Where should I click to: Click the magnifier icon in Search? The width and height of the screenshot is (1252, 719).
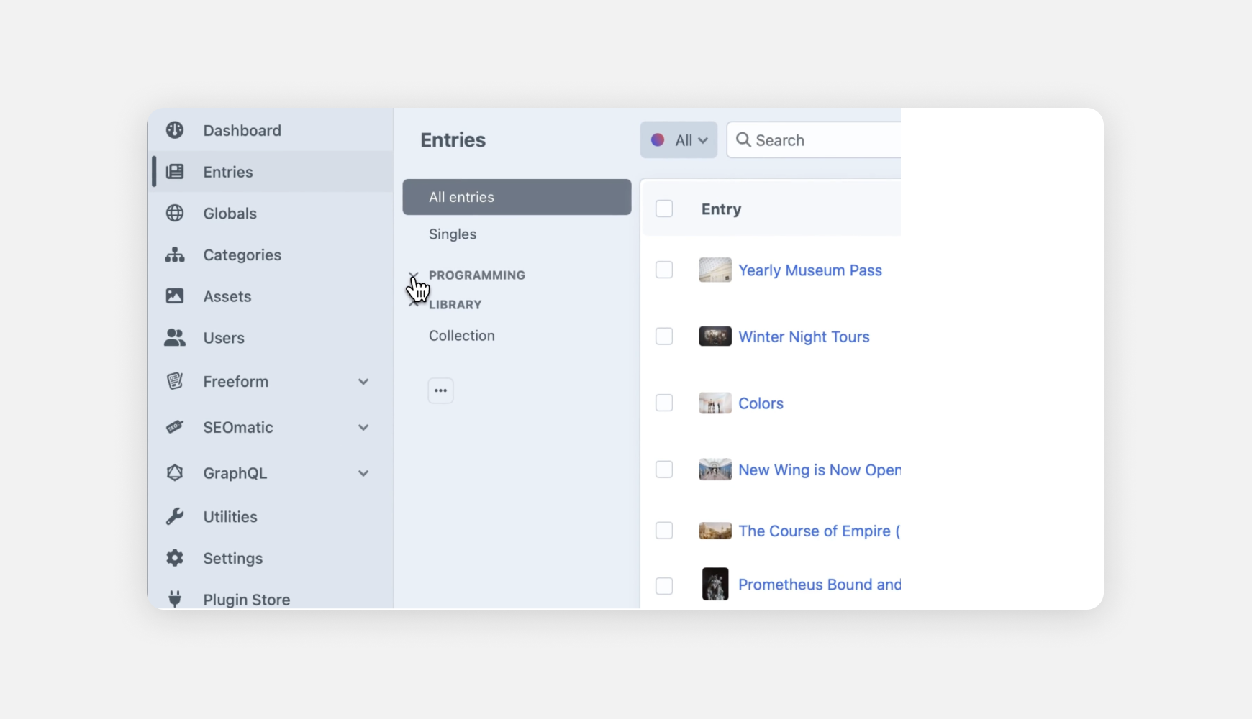click(x=743, y=139)
